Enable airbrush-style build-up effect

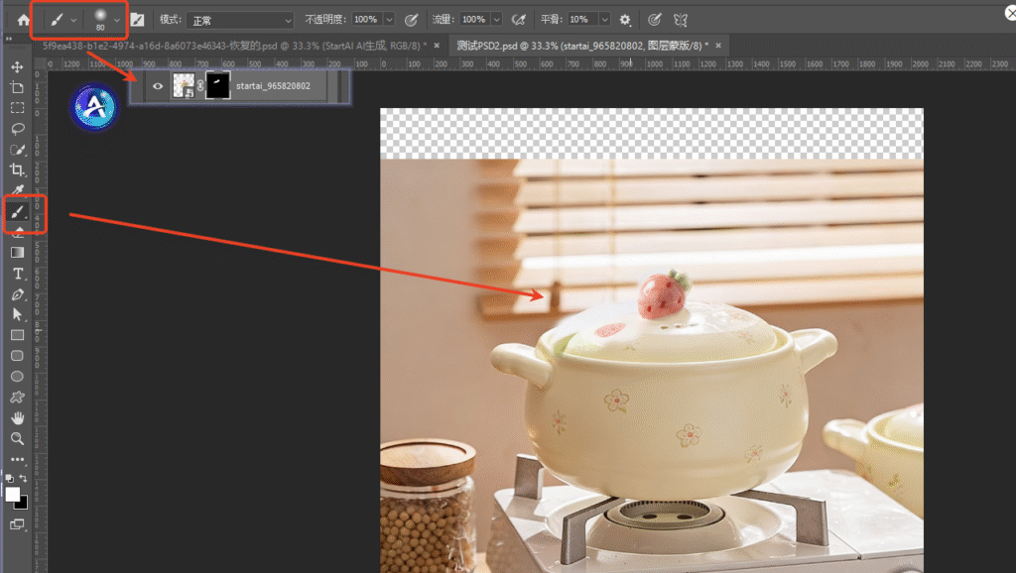(518, 20)
